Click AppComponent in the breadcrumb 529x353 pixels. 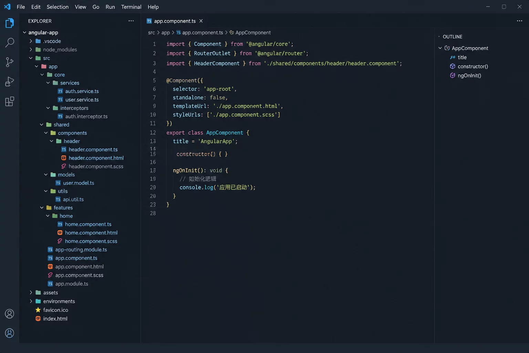(x=253, y=33)
